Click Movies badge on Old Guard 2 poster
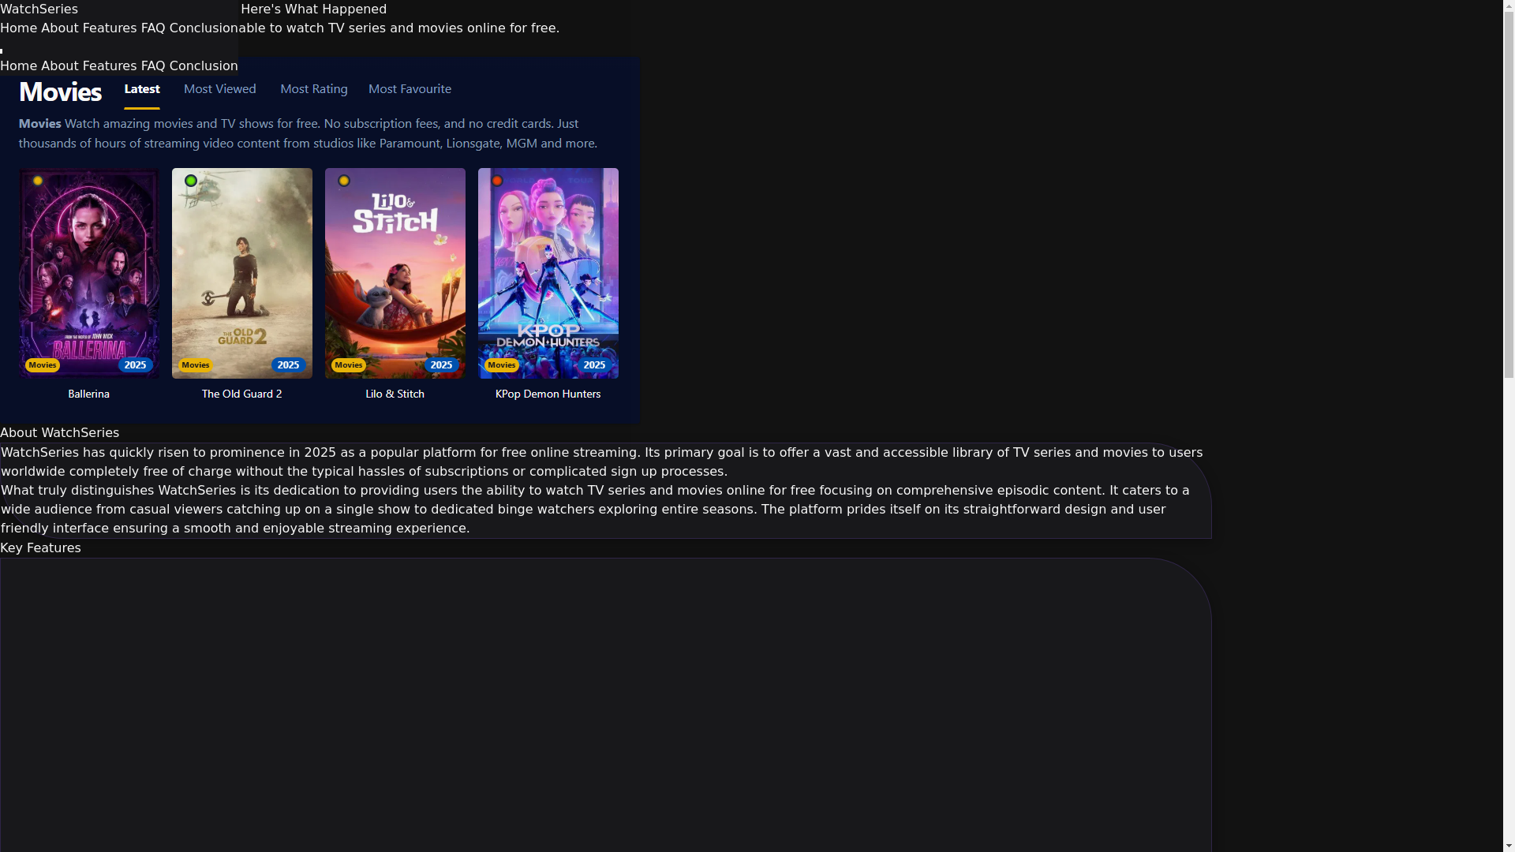Viewport: 1515px width, 852px height. [x=196, y=365]
